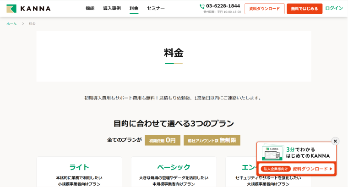Screen dimensions: 348x187
Task: Select the ベーシック plan card
Action: tap(174, 172)
